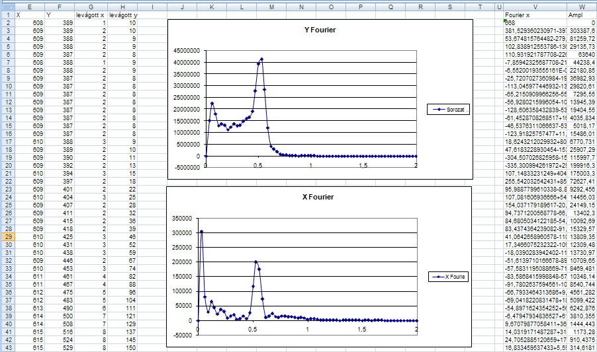This screenshot has width=597, height=352.
Task: Select column W header
Action: [582, 7]
